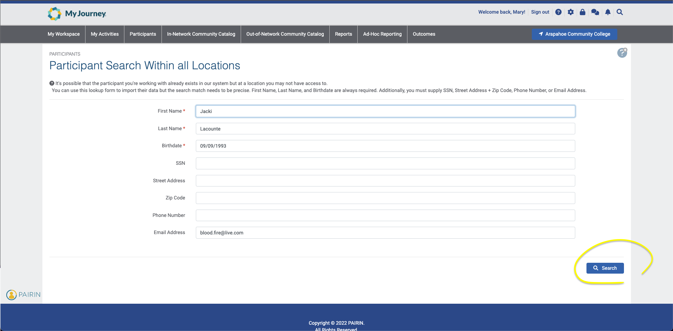673x331 pixels.
Task: Open the chat messages icon
Action: (x=595, y=12)
